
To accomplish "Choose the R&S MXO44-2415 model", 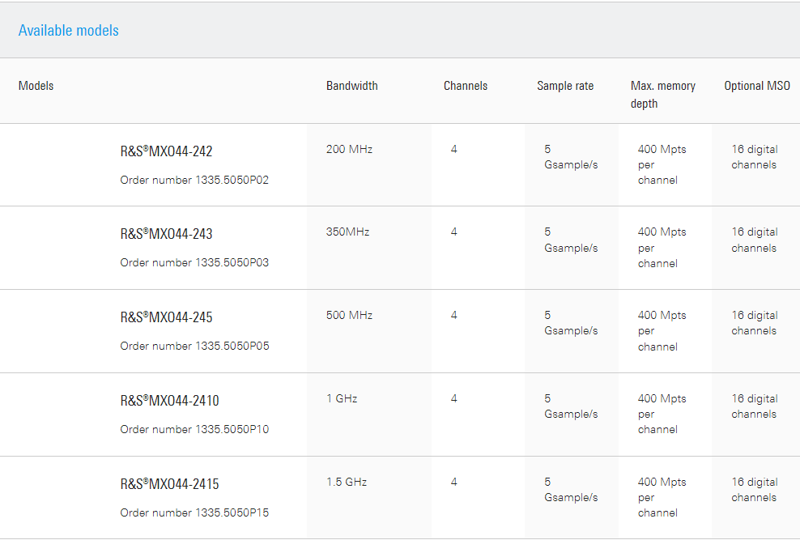I will pos(169,484).
